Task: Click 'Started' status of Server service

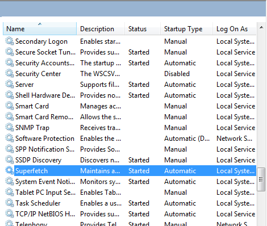Action: point(139,85)
